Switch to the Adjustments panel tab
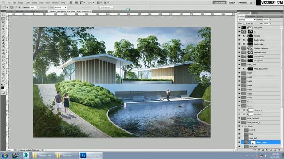The image size is (284, 159). (244, 13)
